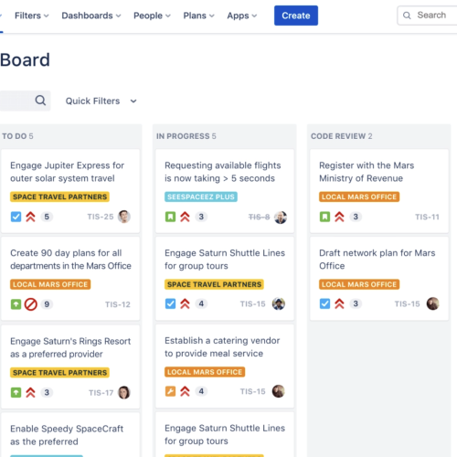
Task: Click SPACE TRAVEL PARTNERS label on Saturn Shuttle Lines card
Action: click(x=214, y=284)
